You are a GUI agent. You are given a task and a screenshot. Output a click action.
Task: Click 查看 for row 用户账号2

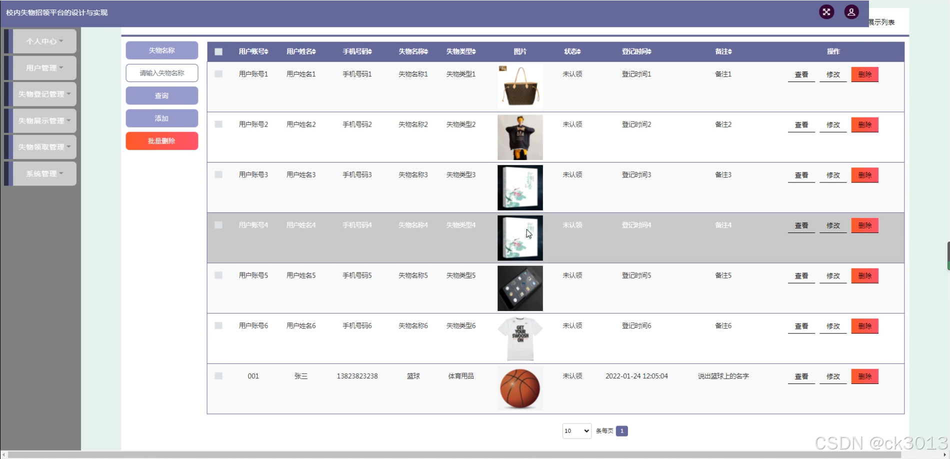801,125
